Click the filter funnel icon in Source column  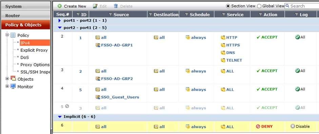coord(111,15)
